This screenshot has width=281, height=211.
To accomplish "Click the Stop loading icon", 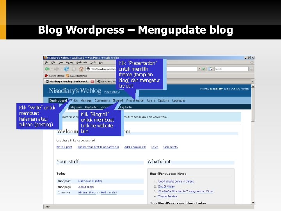I will (x=74, y=69).
